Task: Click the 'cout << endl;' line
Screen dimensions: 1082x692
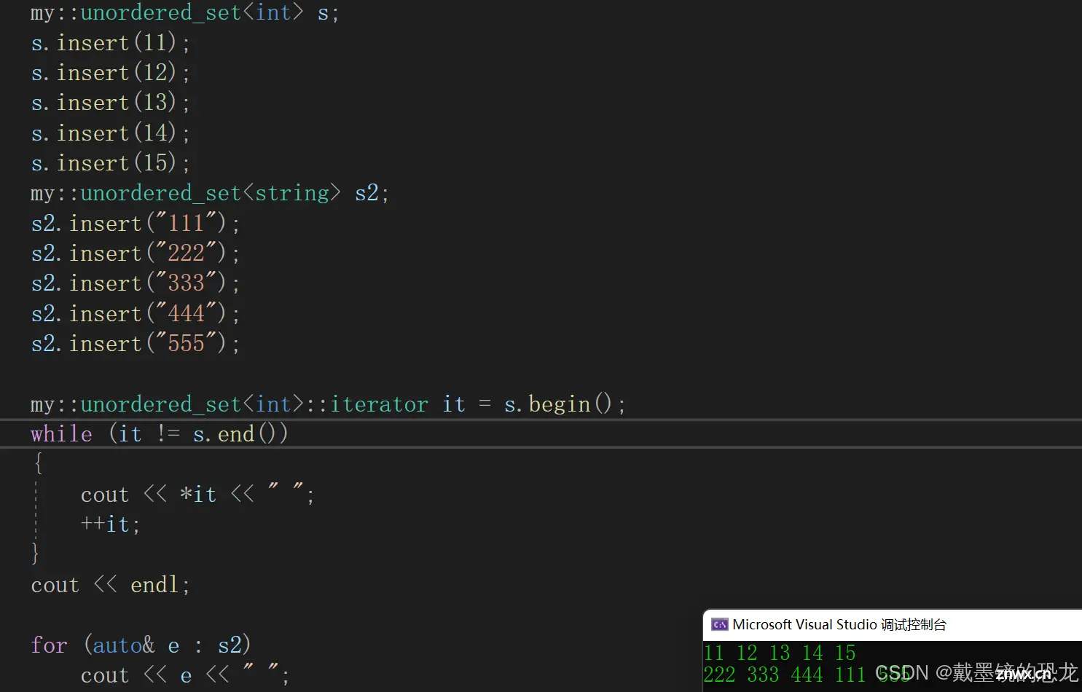Action: point(110,585)
